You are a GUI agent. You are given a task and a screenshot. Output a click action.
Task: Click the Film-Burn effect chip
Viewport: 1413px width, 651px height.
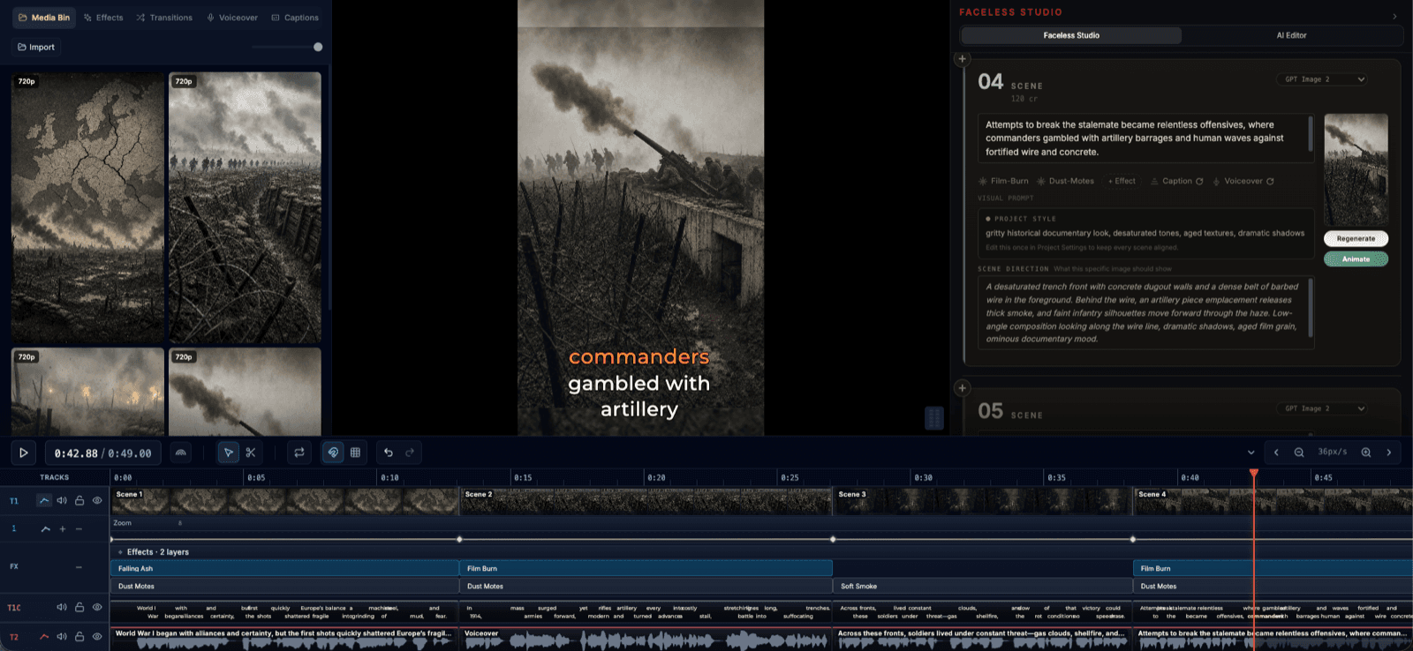(x=1003, y=181)
